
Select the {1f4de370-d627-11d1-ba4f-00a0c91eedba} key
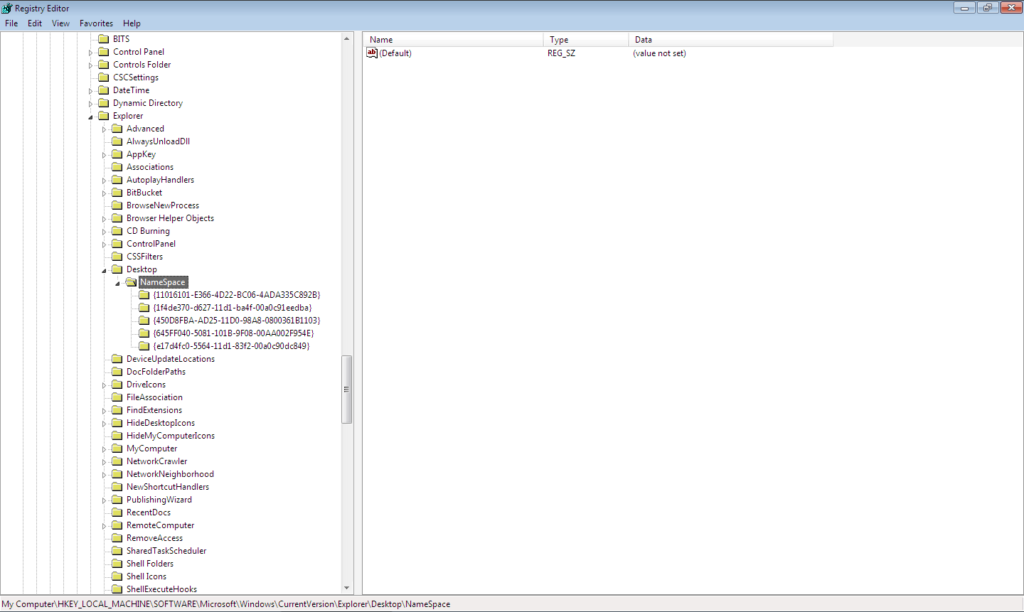click(x=232, y=308)
